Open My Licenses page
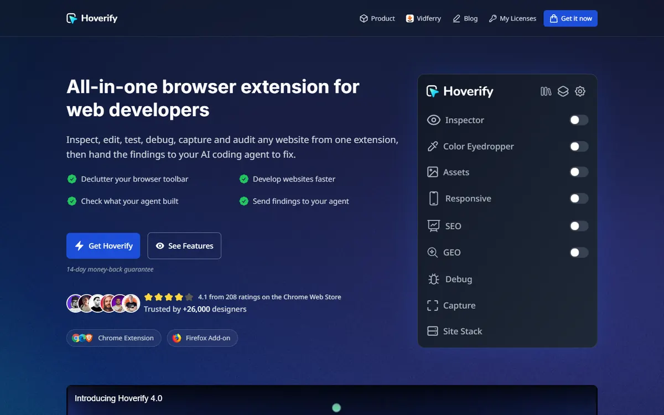 click(512, 18)
